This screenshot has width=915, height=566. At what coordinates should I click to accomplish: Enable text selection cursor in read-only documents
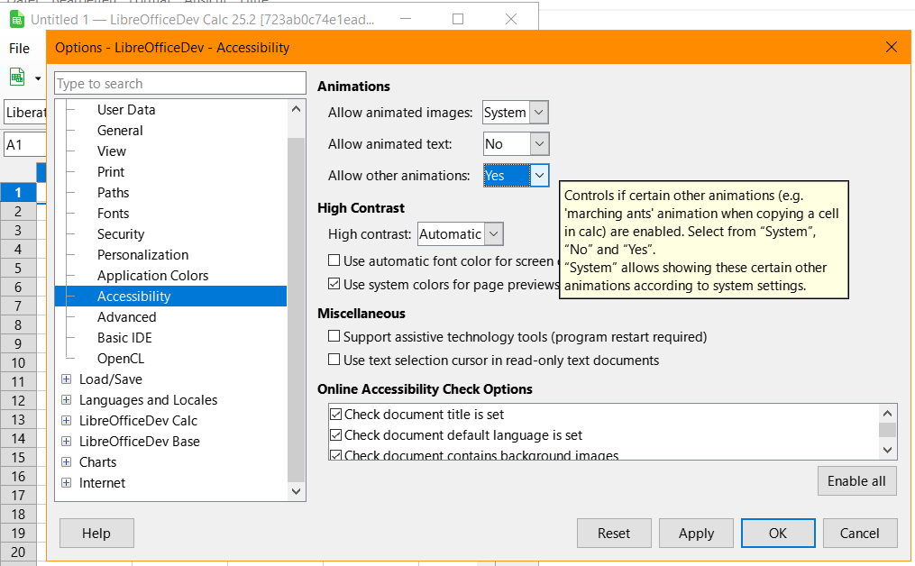tap(334, 360)
